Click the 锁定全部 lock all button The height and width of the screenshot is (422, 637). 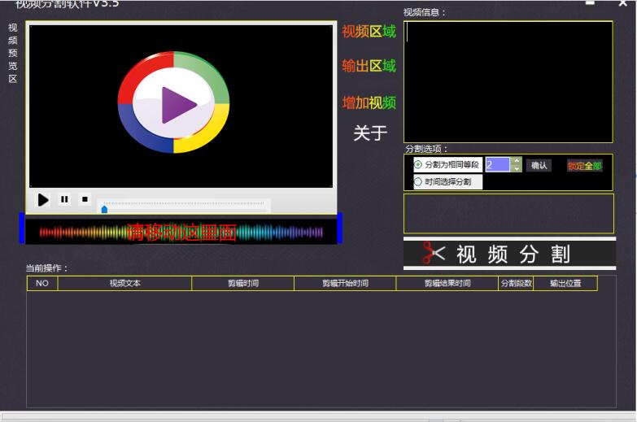584,166
